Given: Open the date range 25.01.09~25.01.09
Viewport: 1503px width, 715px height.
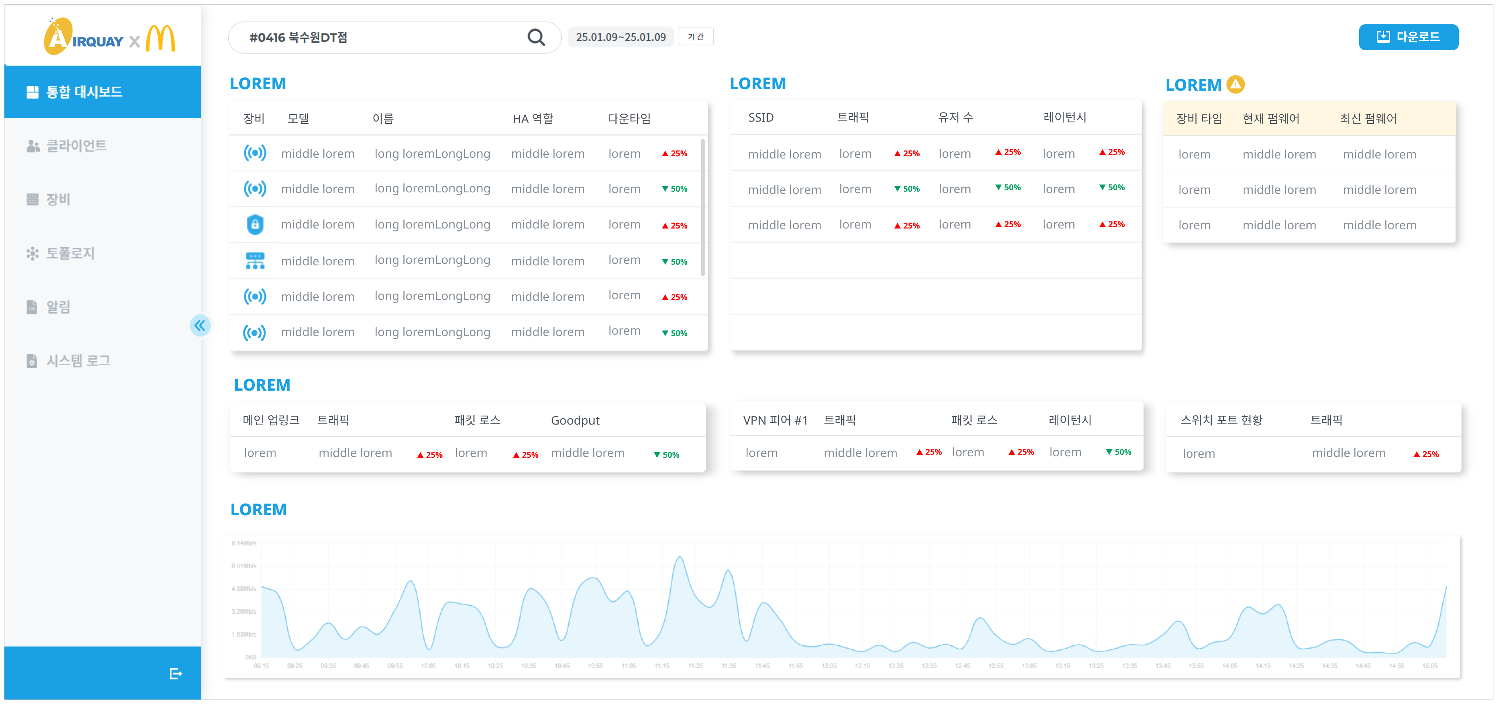Looking at the screenshot, I should click(x=620, y=37).
